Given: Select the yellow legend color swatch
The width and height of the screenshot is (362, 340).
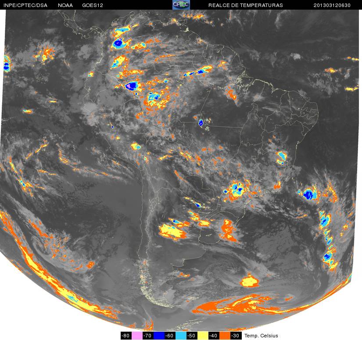Looking at the screenshot, I should pyautogui.click(x=203, y=336).
